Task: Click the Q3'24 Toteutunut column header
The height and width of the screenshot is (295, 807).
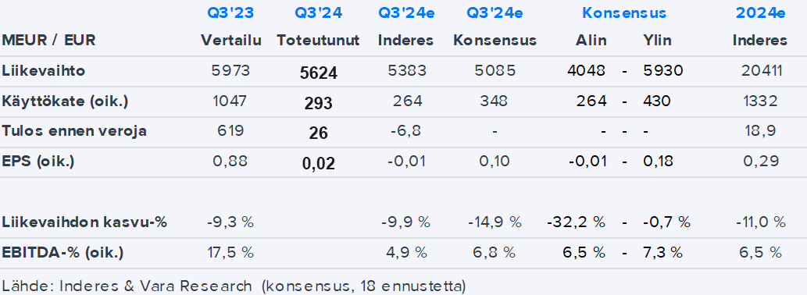Action: (318, 13)
